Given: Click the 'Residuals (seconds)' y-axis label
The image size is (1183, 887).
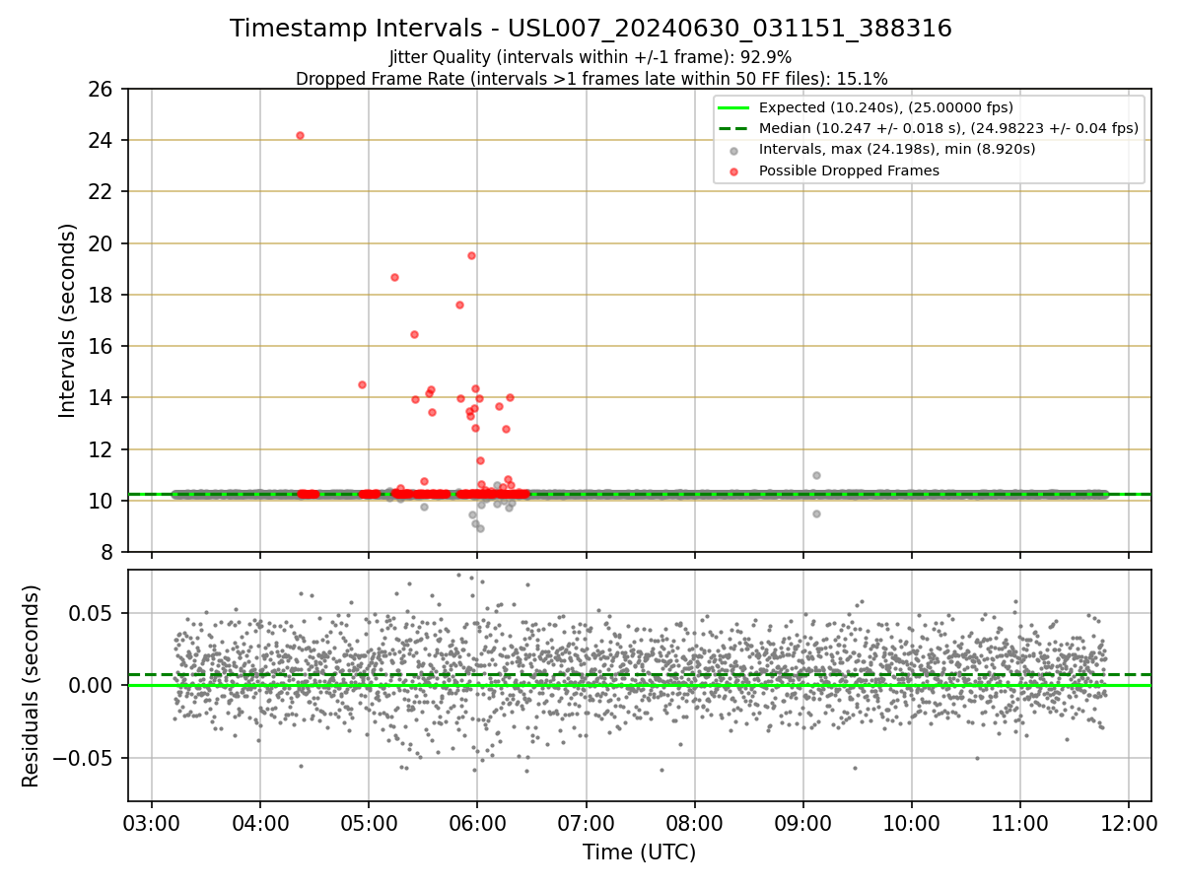Looking at the screenshot, I should coord(32,686).
